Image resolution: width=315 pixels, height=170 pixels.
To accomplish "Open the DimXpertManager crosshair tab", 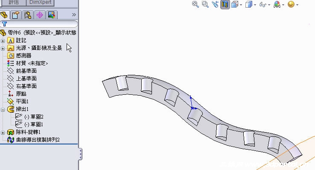I will pos(40,15).
